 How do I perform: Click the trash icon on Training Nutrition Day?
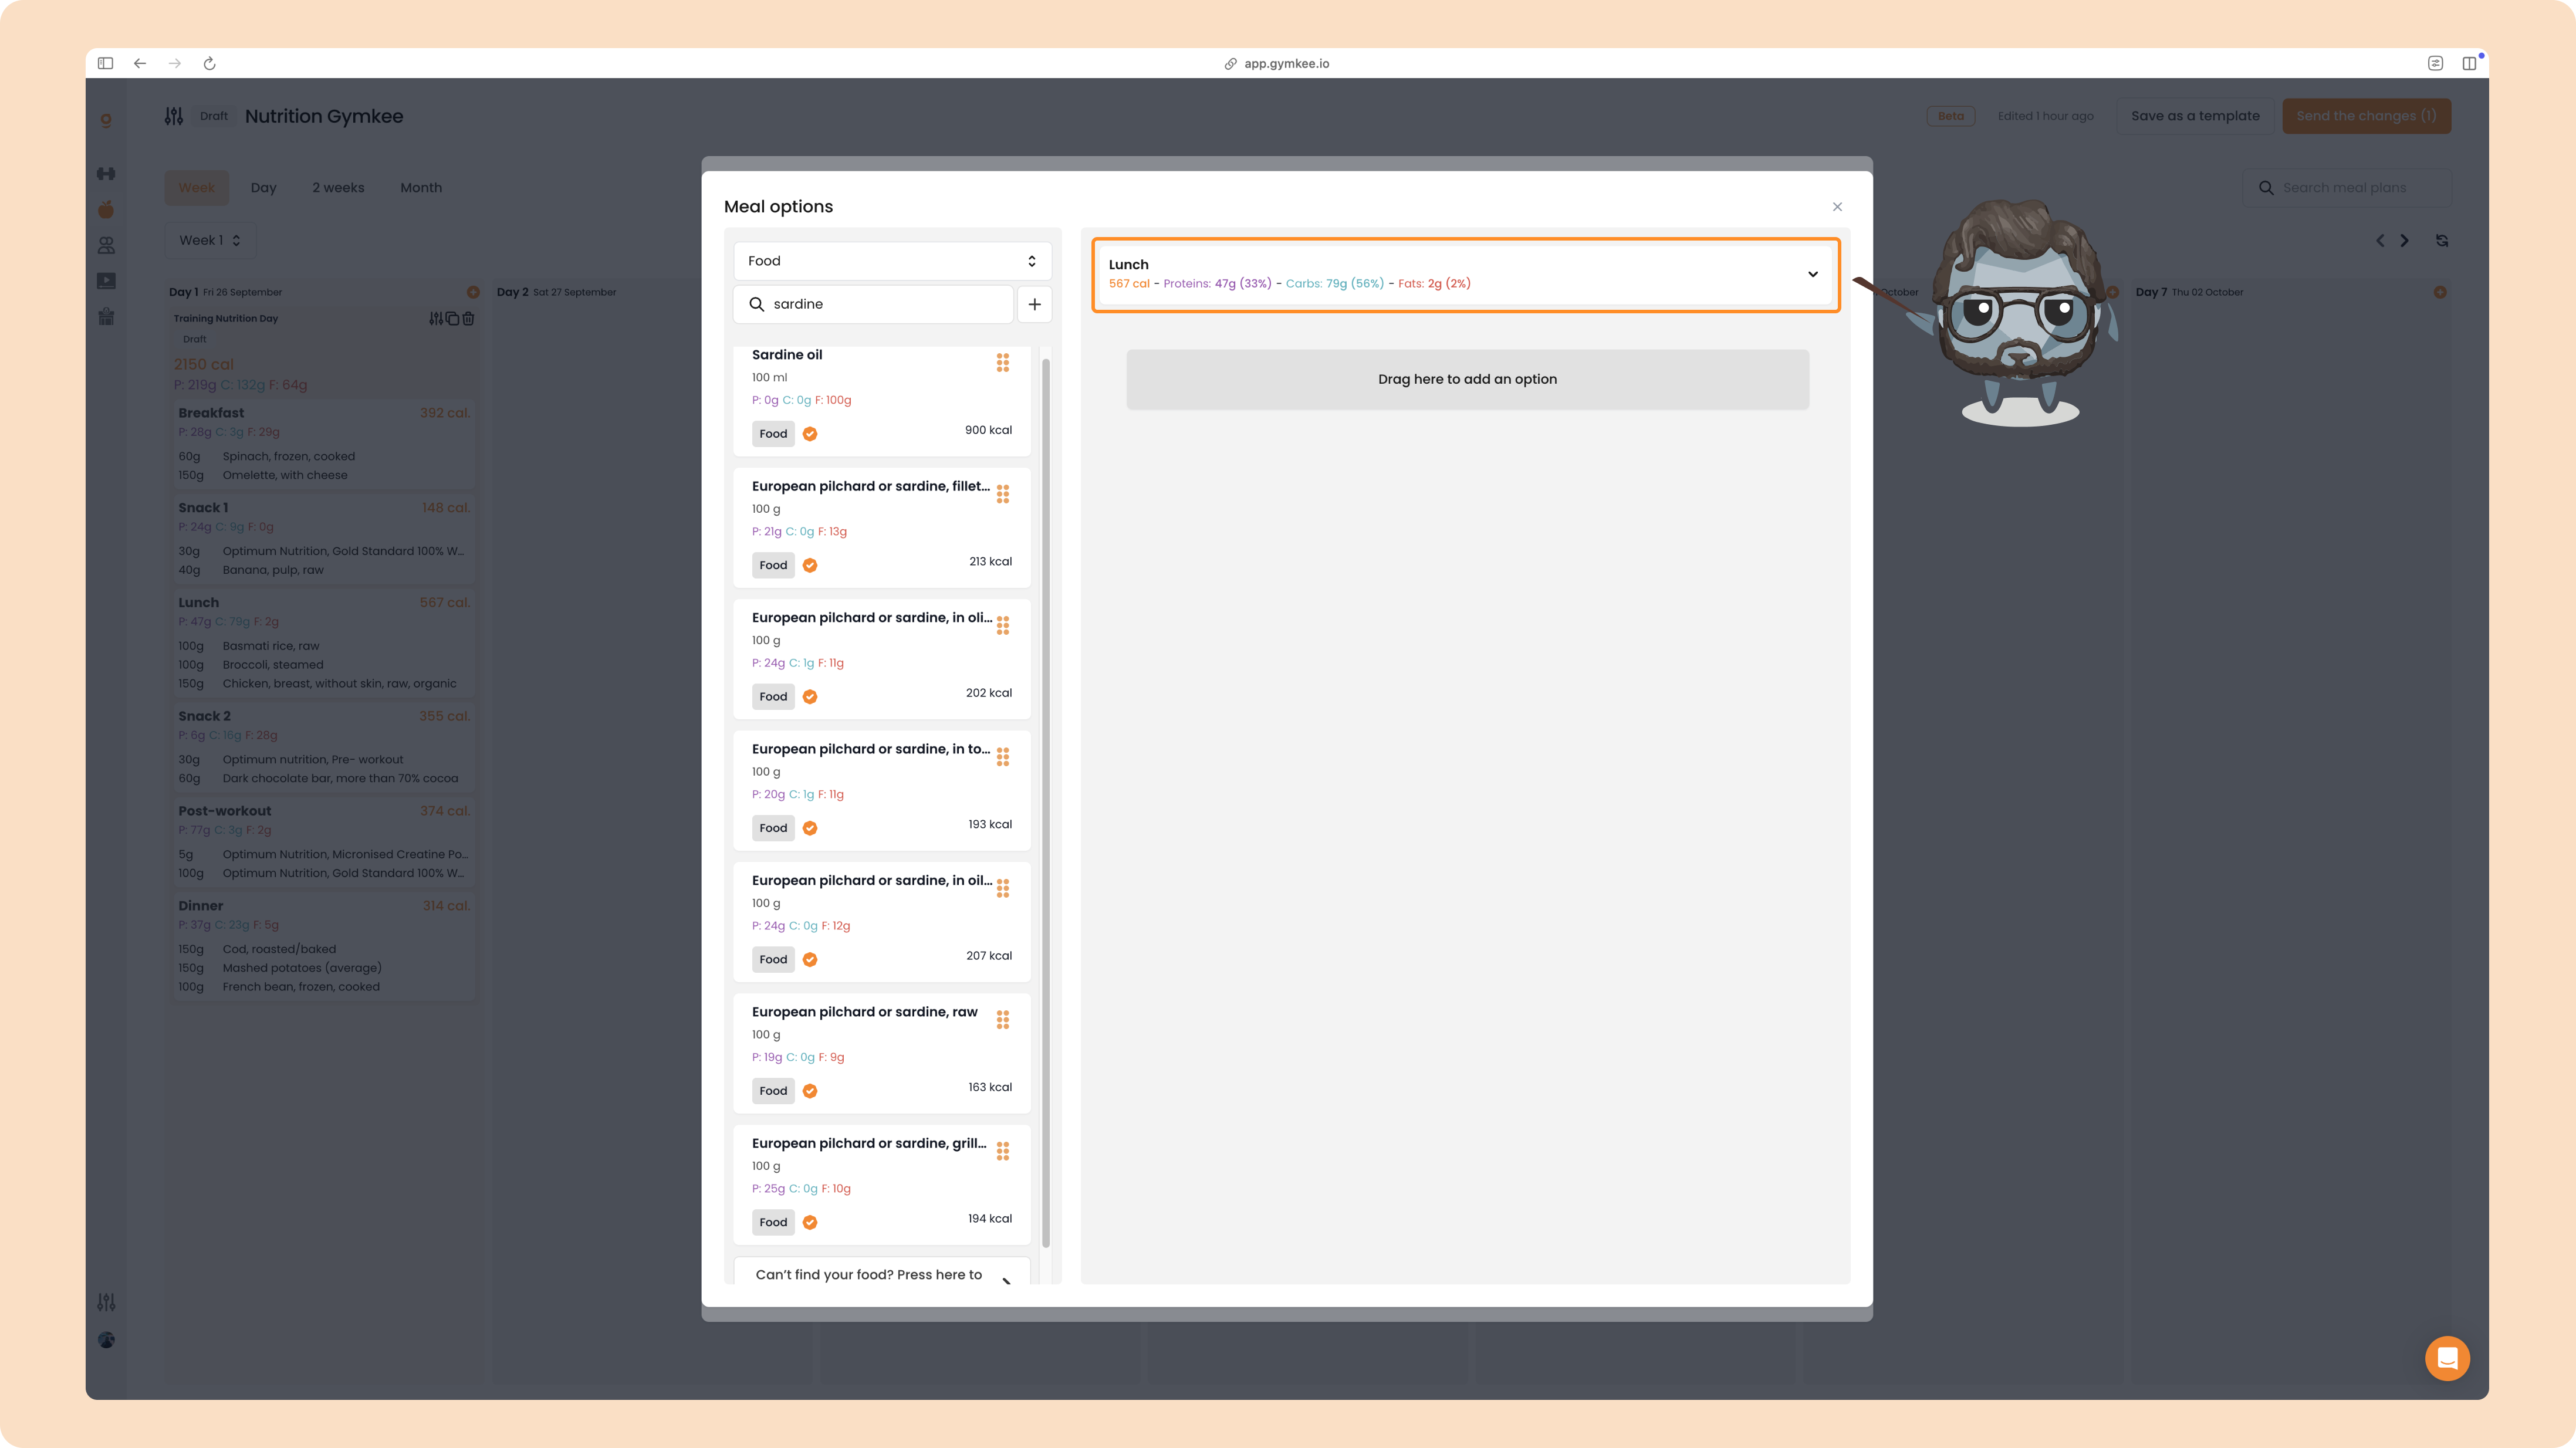coord(468,318)
